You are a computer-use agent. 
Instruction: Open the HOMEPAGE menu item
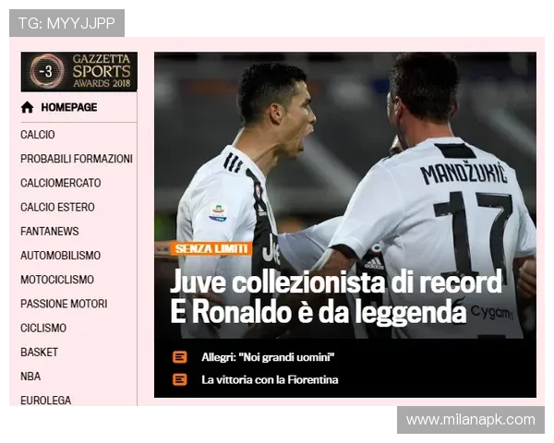point(68,107)
